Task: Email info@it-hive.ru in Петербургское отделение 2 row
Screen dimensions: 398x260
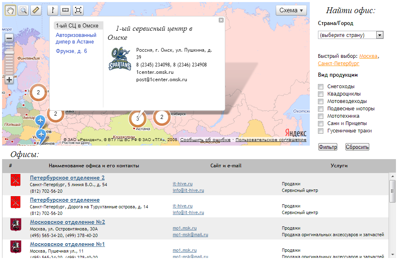Action: (188, 190)
